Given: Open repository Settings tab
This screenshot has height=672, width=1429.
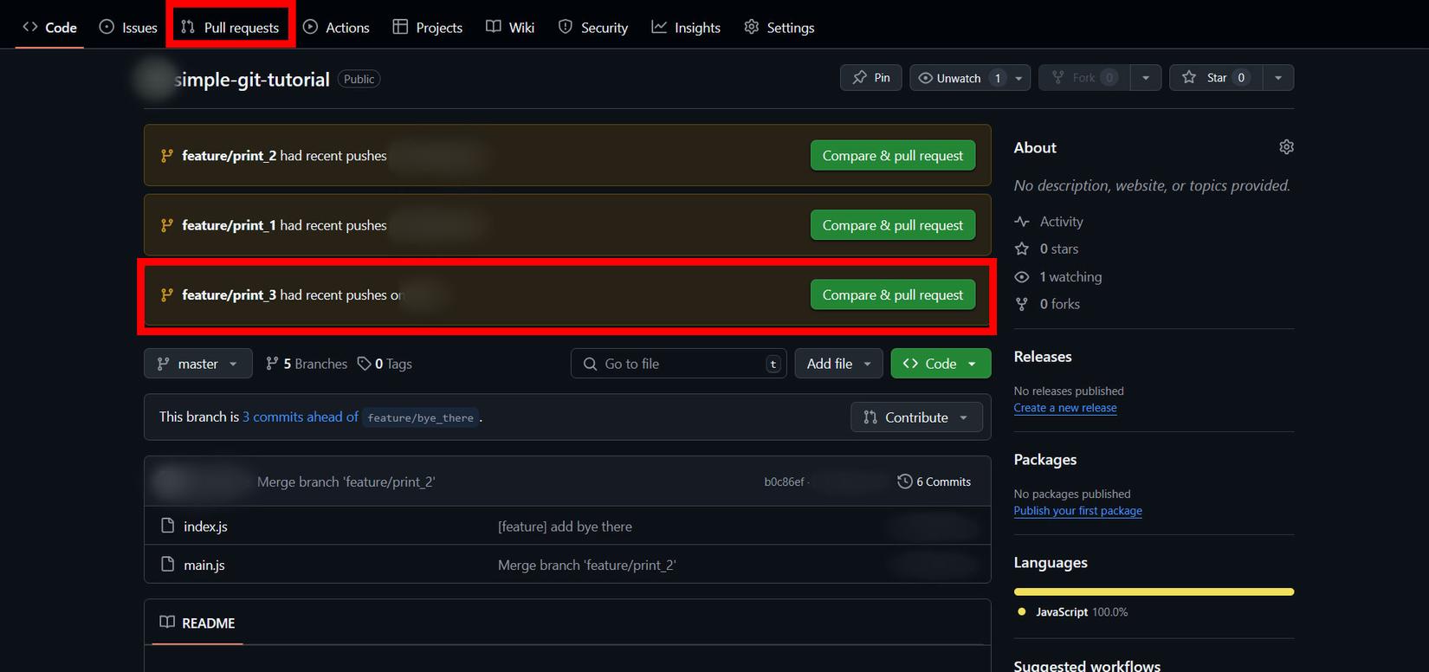Looking at the screenshot, I should pyautogui.click(x=779, y=27).
